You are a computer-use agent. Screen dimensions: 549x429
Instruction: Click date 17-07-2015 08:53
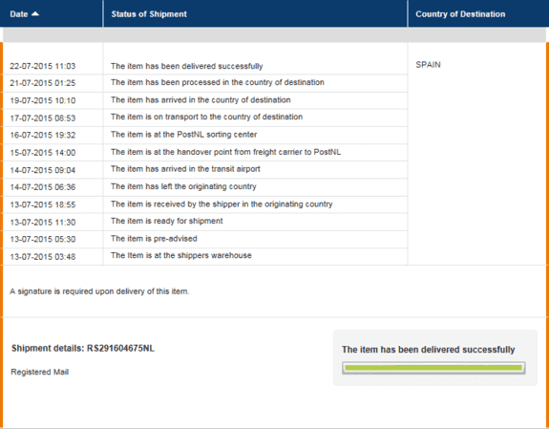click(42, 118)
